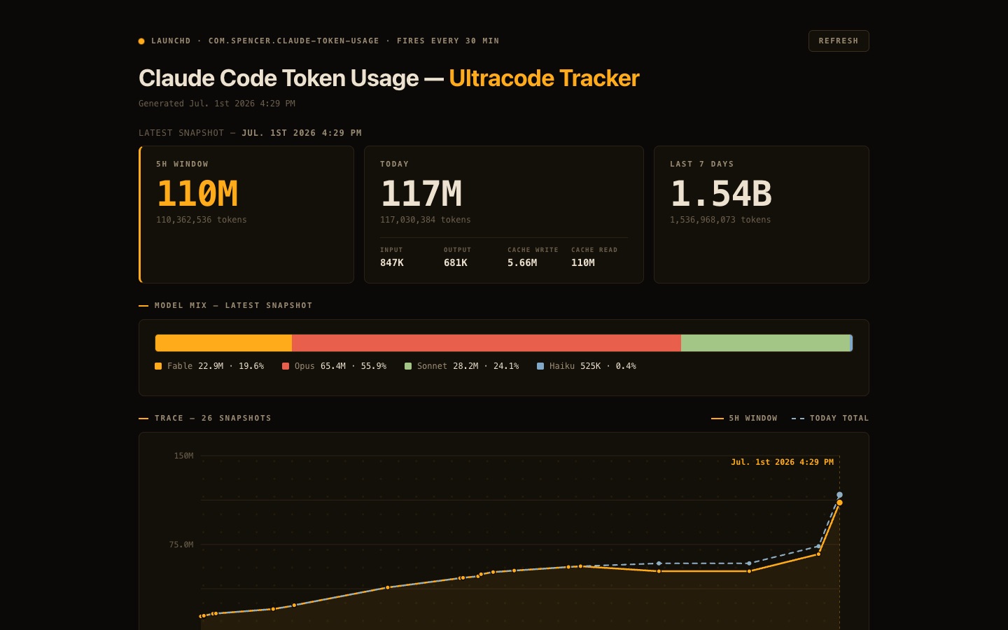Click 'Generated Jul. 1st 2026 4:29 PM' text
The width and height of the screenshot is (1008, 630).
[x=217, y=104]
